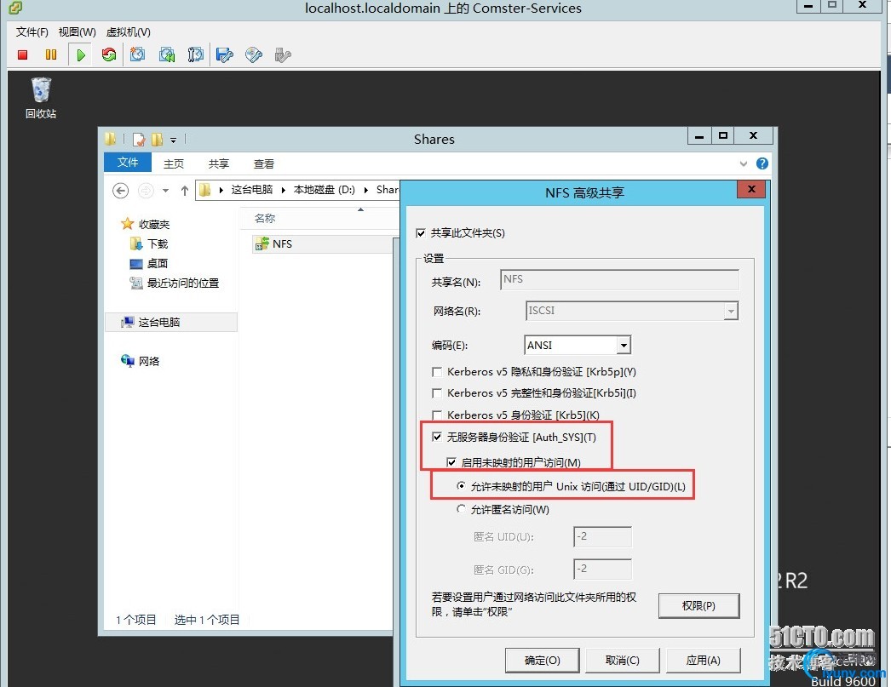
Task: Open the quick access toolbar dropdown in Shares
Action: point(173,140)
